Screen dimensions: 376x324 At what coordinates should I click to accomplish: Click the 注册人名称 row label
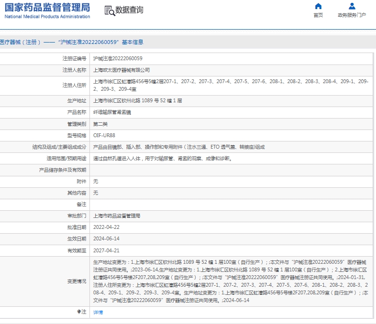pyautogui.click(x=74, y=70)
